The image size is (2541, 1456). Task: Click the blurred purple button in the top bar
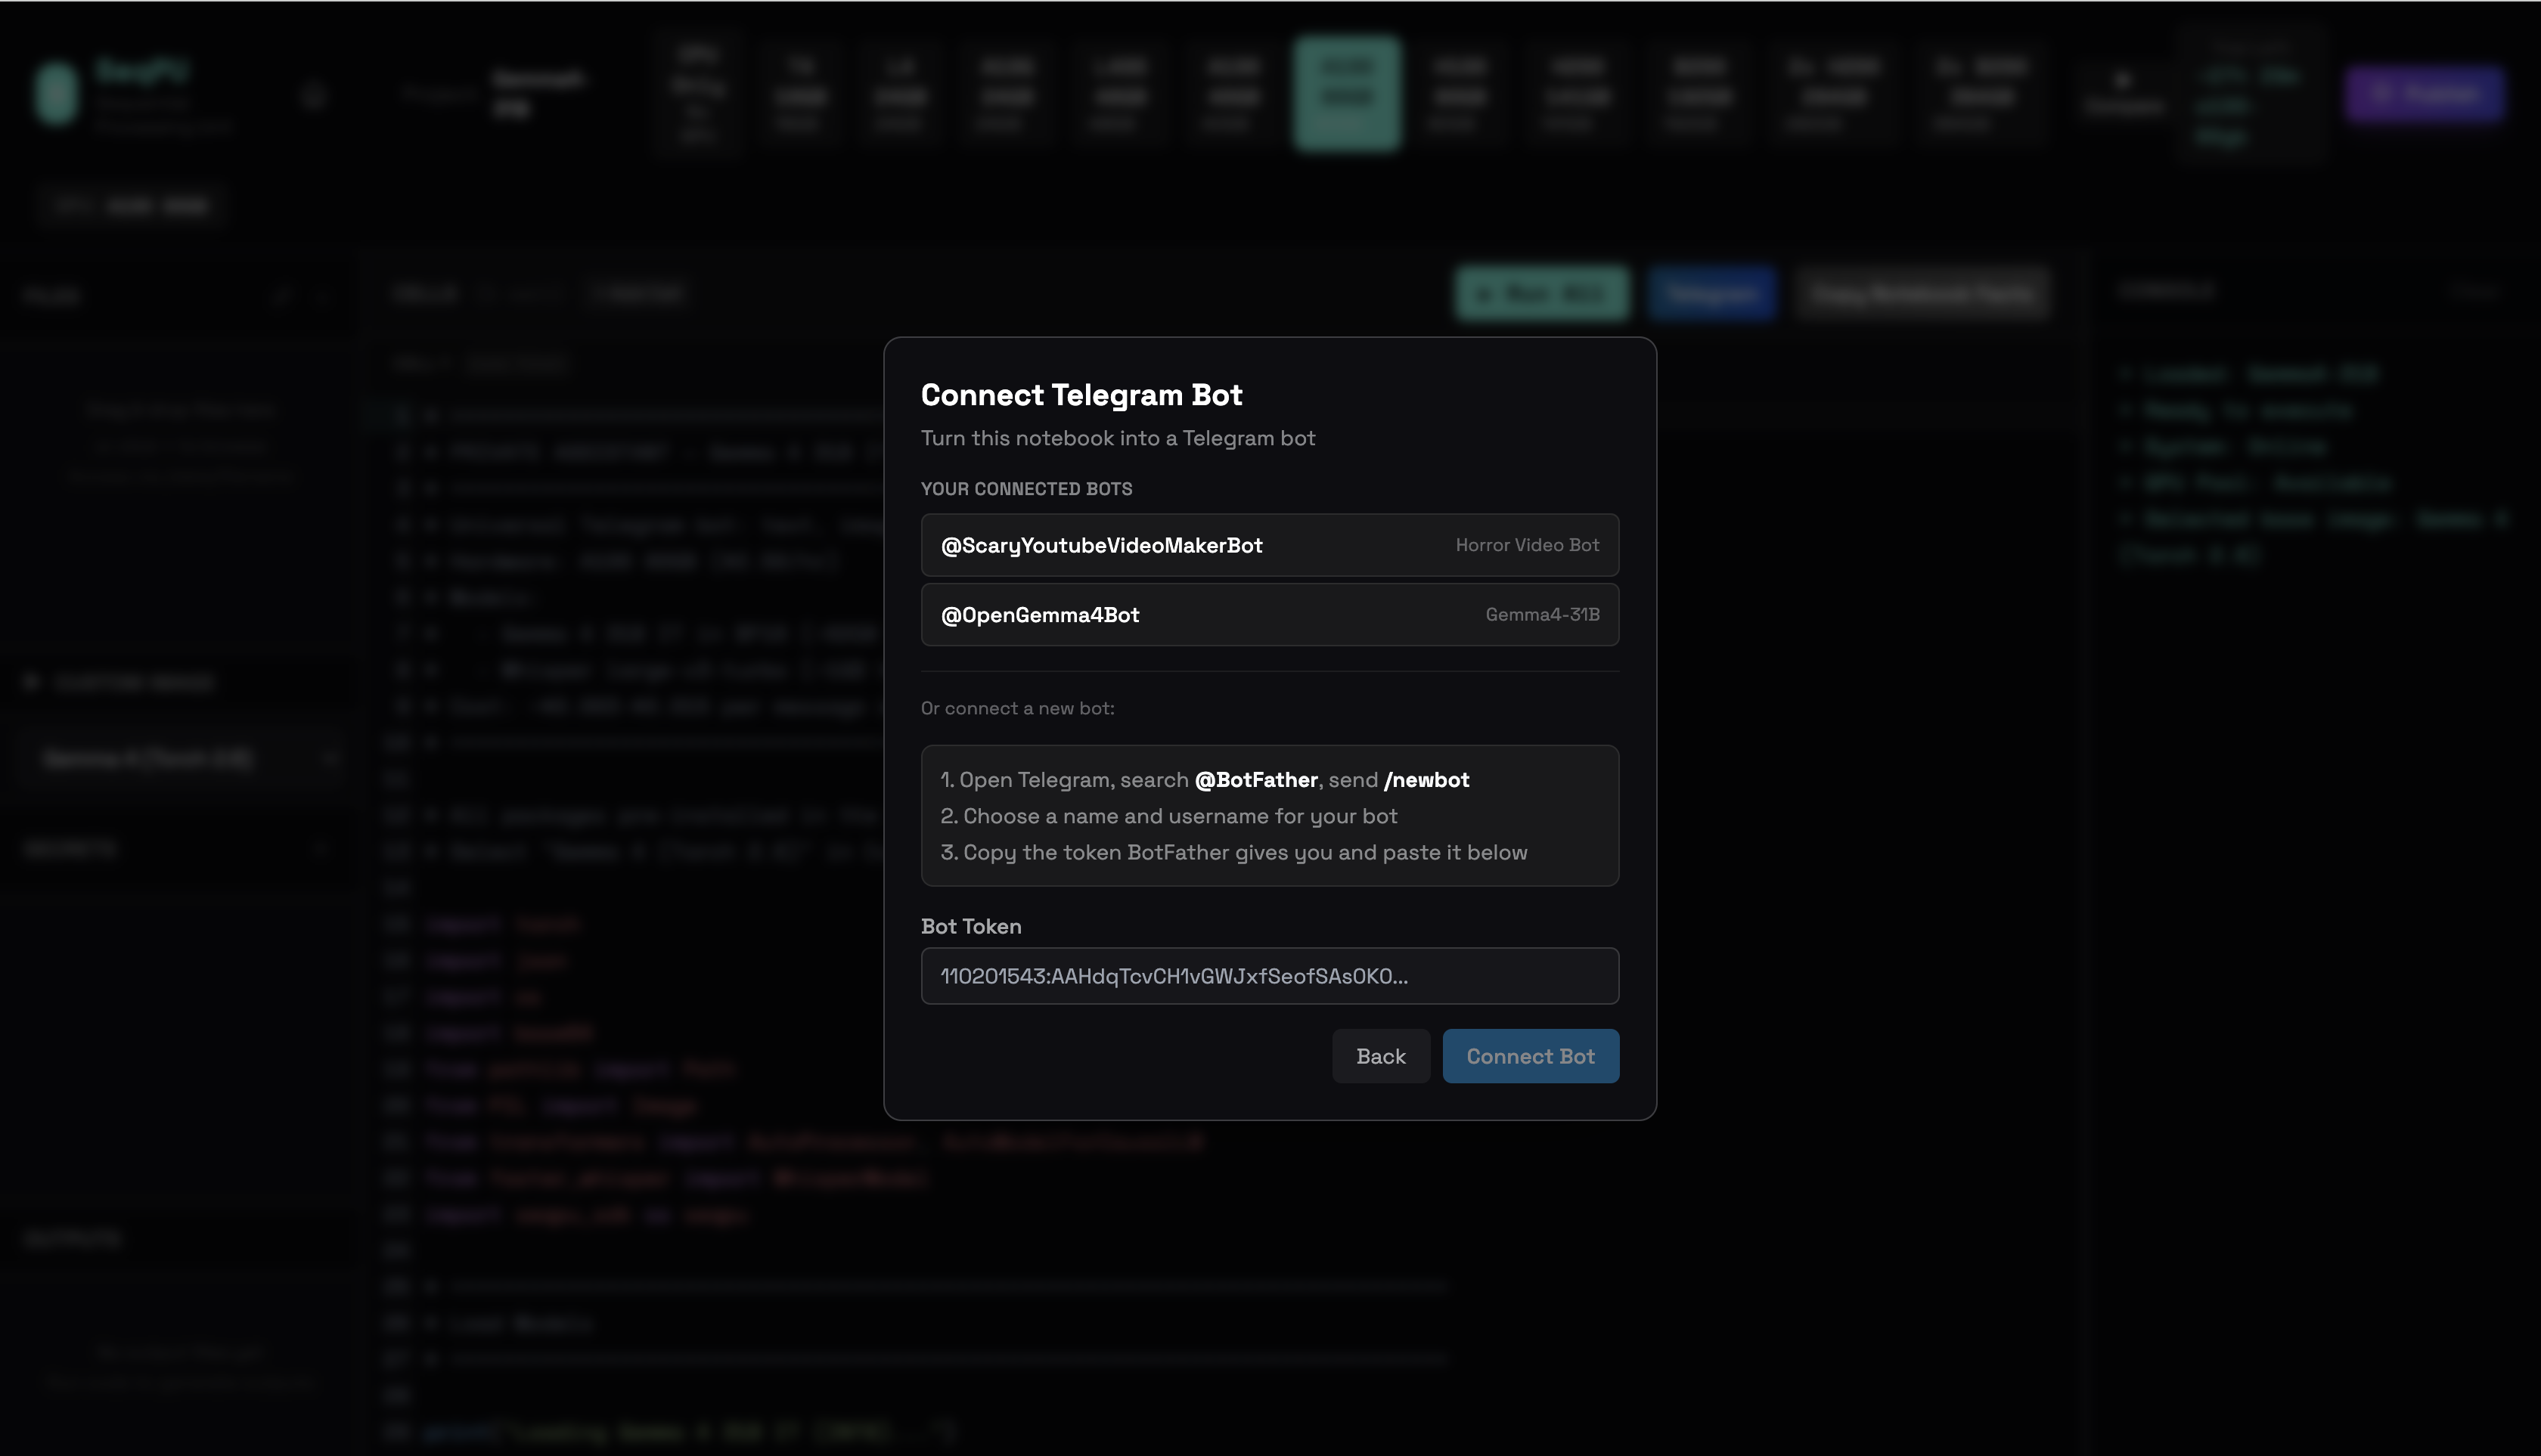[x=2424, y=94]
